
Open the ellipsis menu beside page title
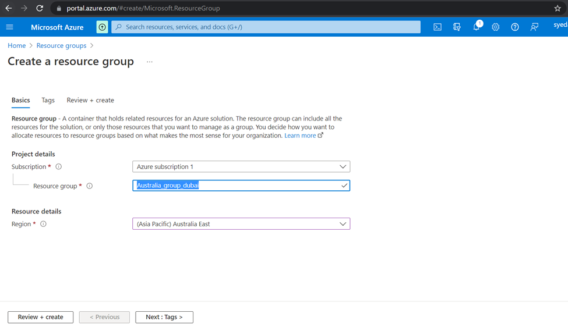[x=150, y=62]
